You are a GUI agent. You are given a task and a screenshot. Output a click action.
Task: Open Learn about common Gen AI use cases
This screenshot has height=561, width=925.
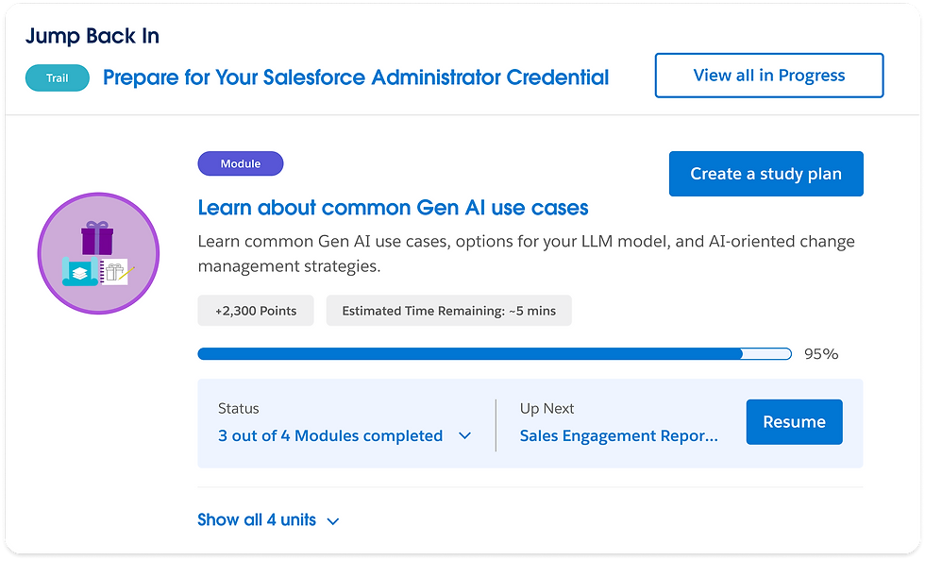click(393, 208)
